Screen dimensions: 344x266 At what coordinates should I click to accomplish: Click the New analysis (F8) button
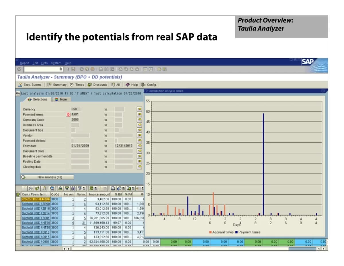[47, 177]
